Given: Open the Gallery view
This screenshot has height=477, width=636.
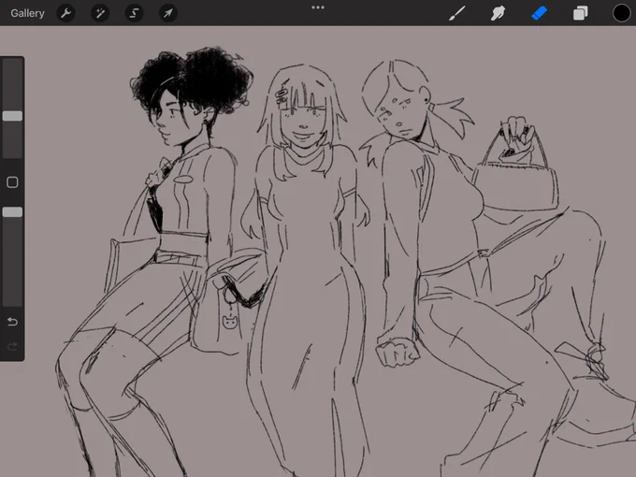Looking at the screenshot, I should (27, 13).
